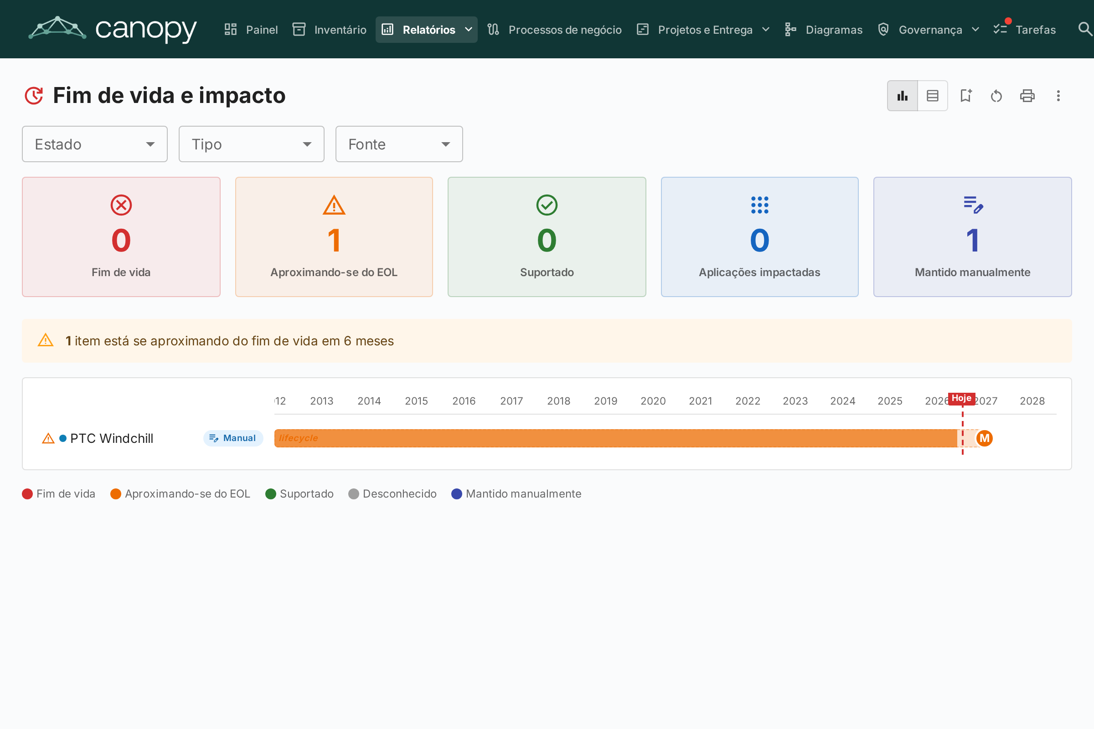Open the Fonte filter dropdown
Screen dimensions: 1094x729
click(399, 144)
